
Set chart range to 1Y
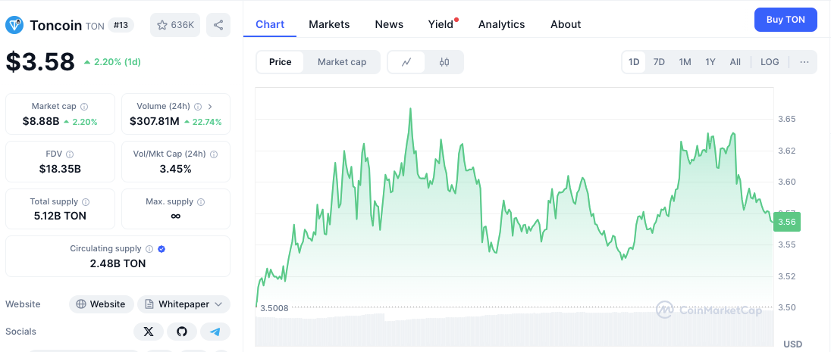coord(710,62)
